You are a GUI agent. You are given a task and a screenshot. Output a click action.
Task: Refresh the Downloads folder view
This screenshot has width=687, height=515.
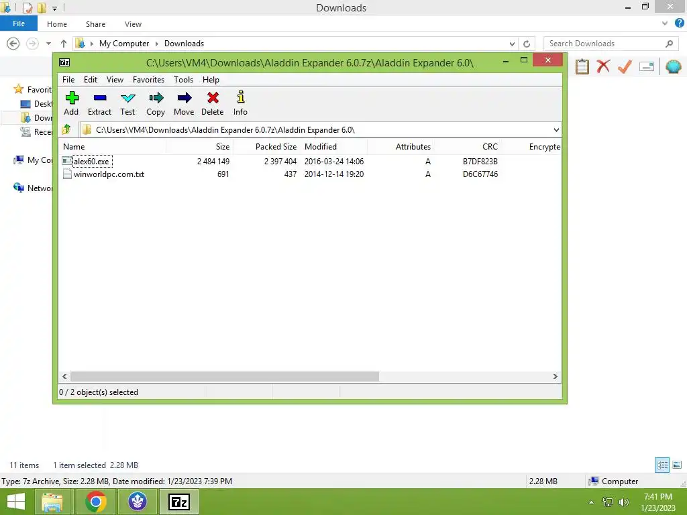527,44
